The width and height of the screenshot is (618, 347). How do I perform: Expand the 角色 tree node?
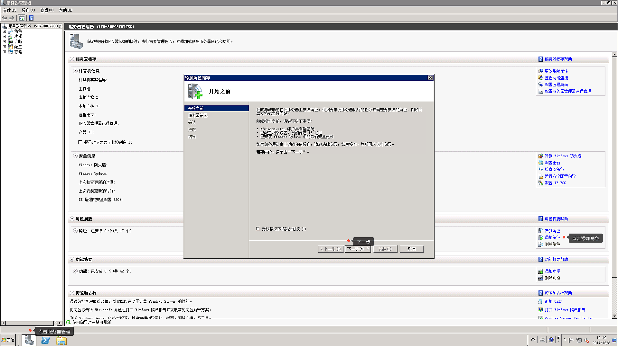click(x=5, y=31)
